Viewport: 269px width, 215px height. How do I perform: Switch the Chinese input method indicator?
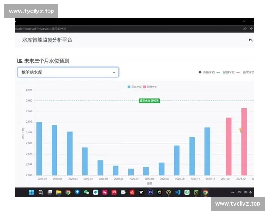pos(239,192)
